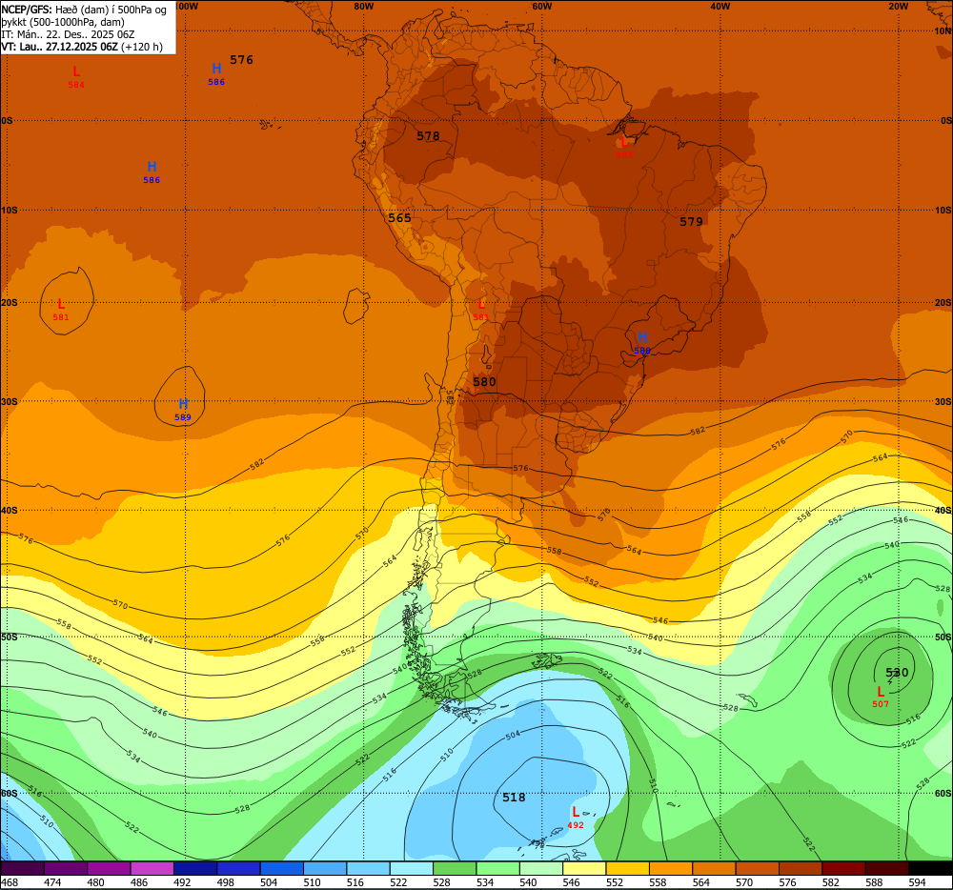Select the green swatch above 528
The image size is (953, 890).
(x=455, y=868)
